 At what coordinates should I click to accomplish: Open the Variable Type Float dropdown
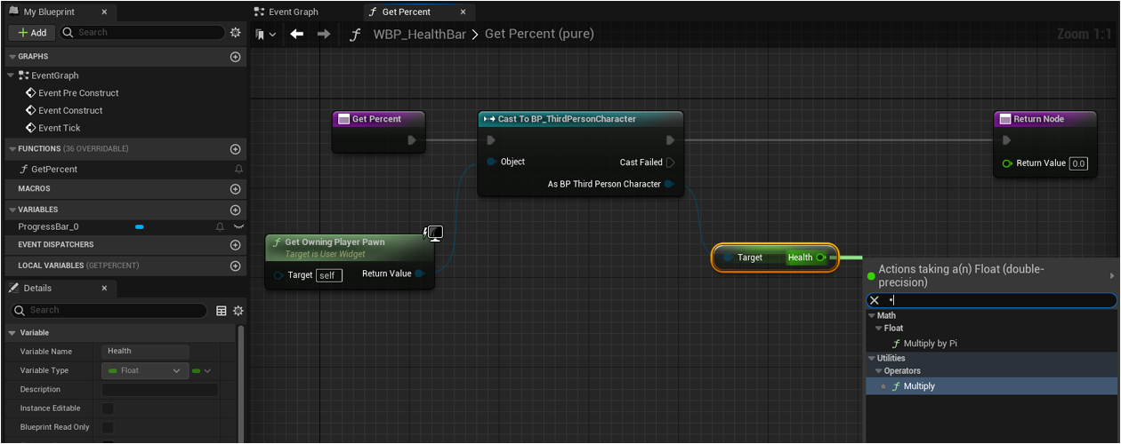click(x=145, y=370)
